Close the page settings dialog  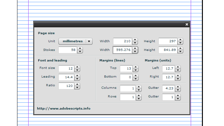tap(187, 25)
